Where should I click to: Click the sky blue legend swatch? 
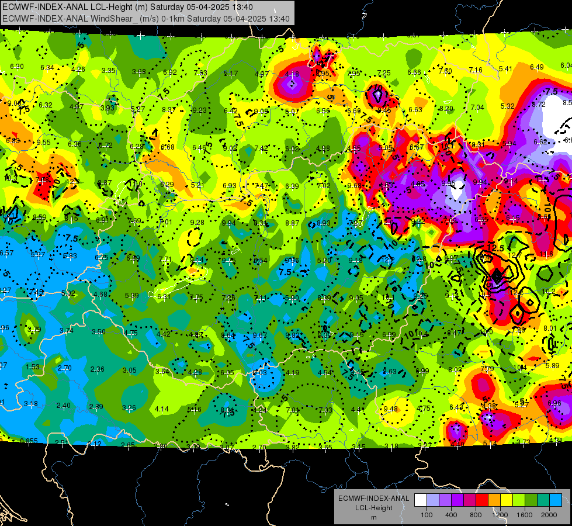click(x=556, y=500)
